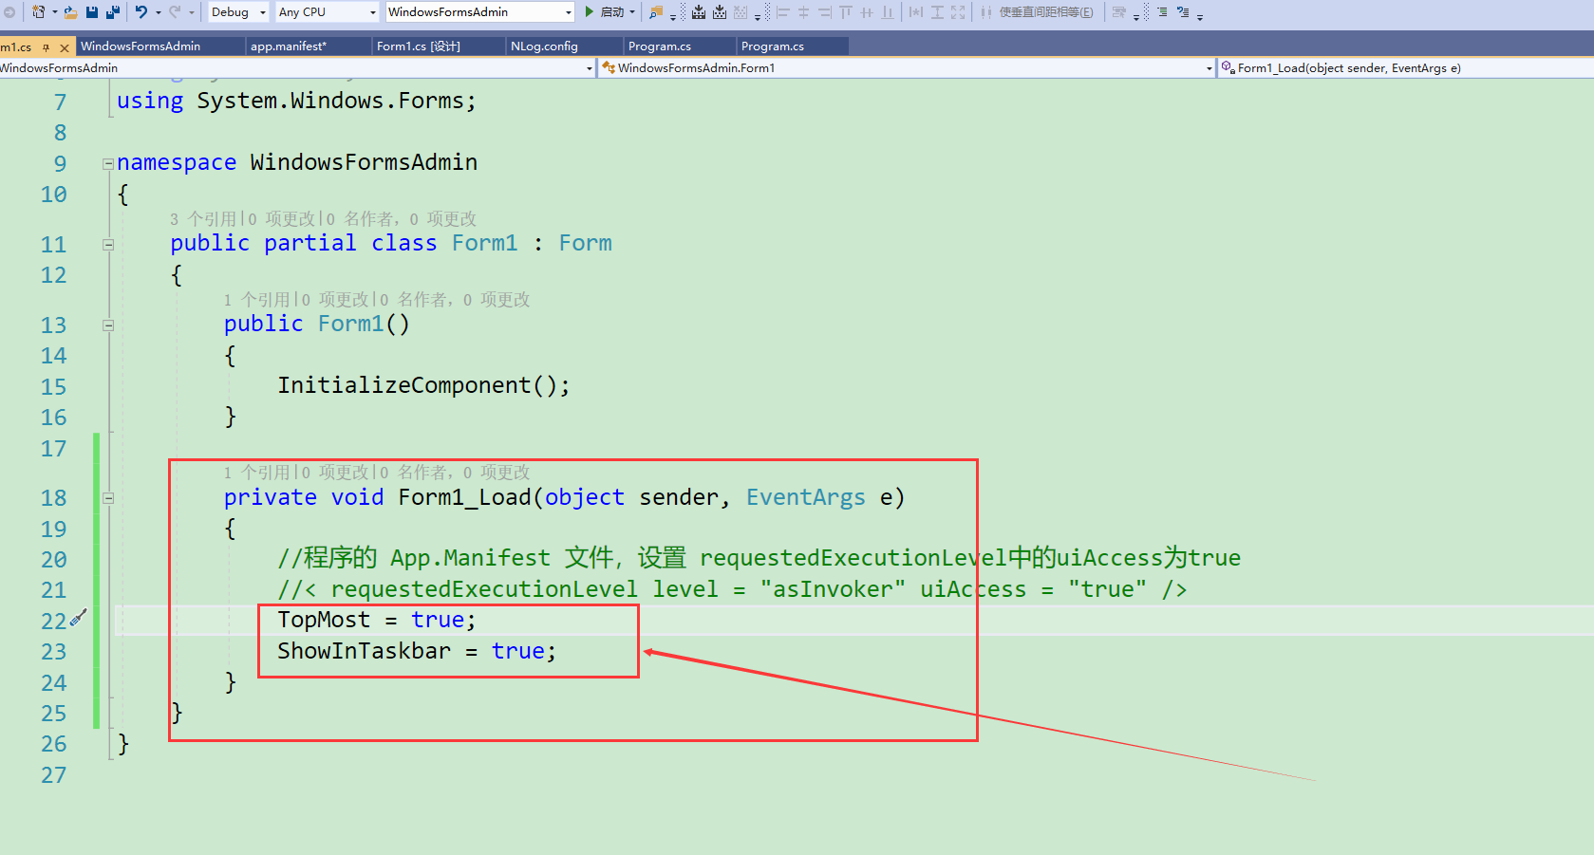The width and height of the screenshot is (1594, 855).
Task: Click the Make Same Width icon
Action: [x=916, y=12]
